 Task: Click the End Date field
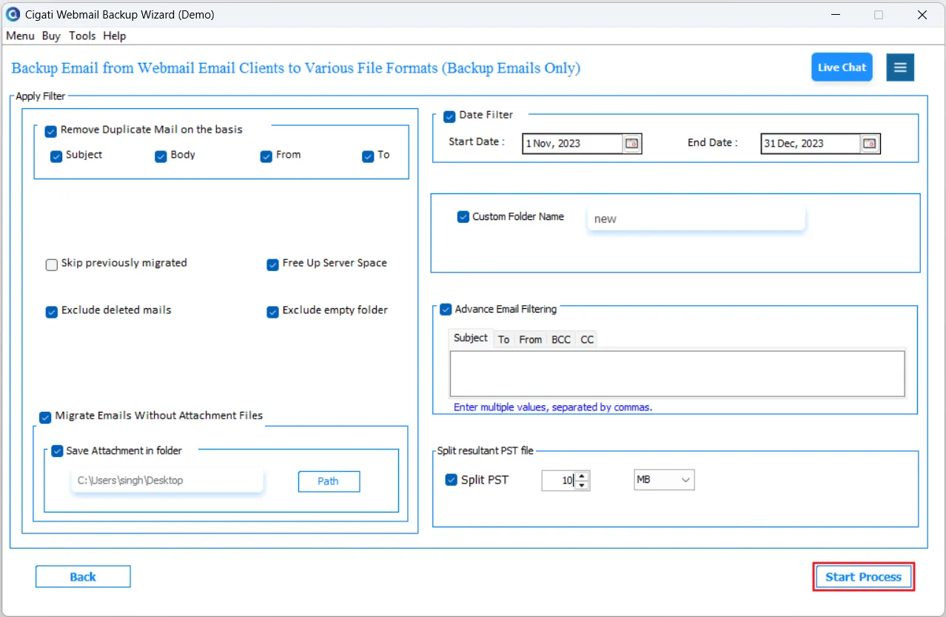(x=811, y=144)
